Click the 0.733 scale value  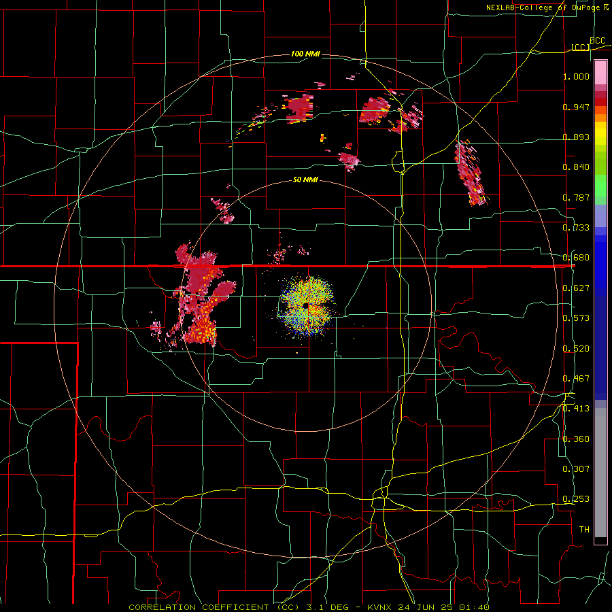pos(576,228)
